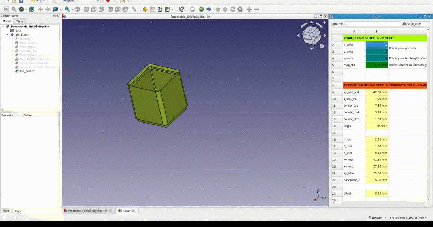Screen dimensions: 433x227
Task: Expand the Origin001 tree item
Action: pos(12,39)
